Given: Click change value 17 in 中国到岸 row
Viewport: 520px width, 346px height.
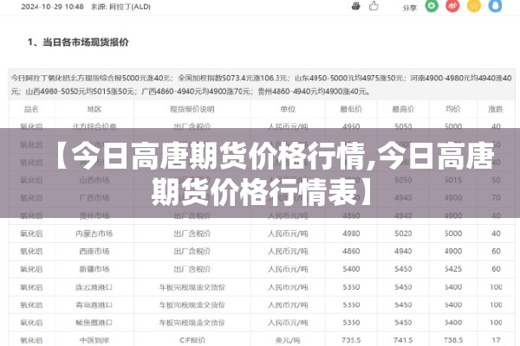Looking at the screenshot, I should click(496, 340).
